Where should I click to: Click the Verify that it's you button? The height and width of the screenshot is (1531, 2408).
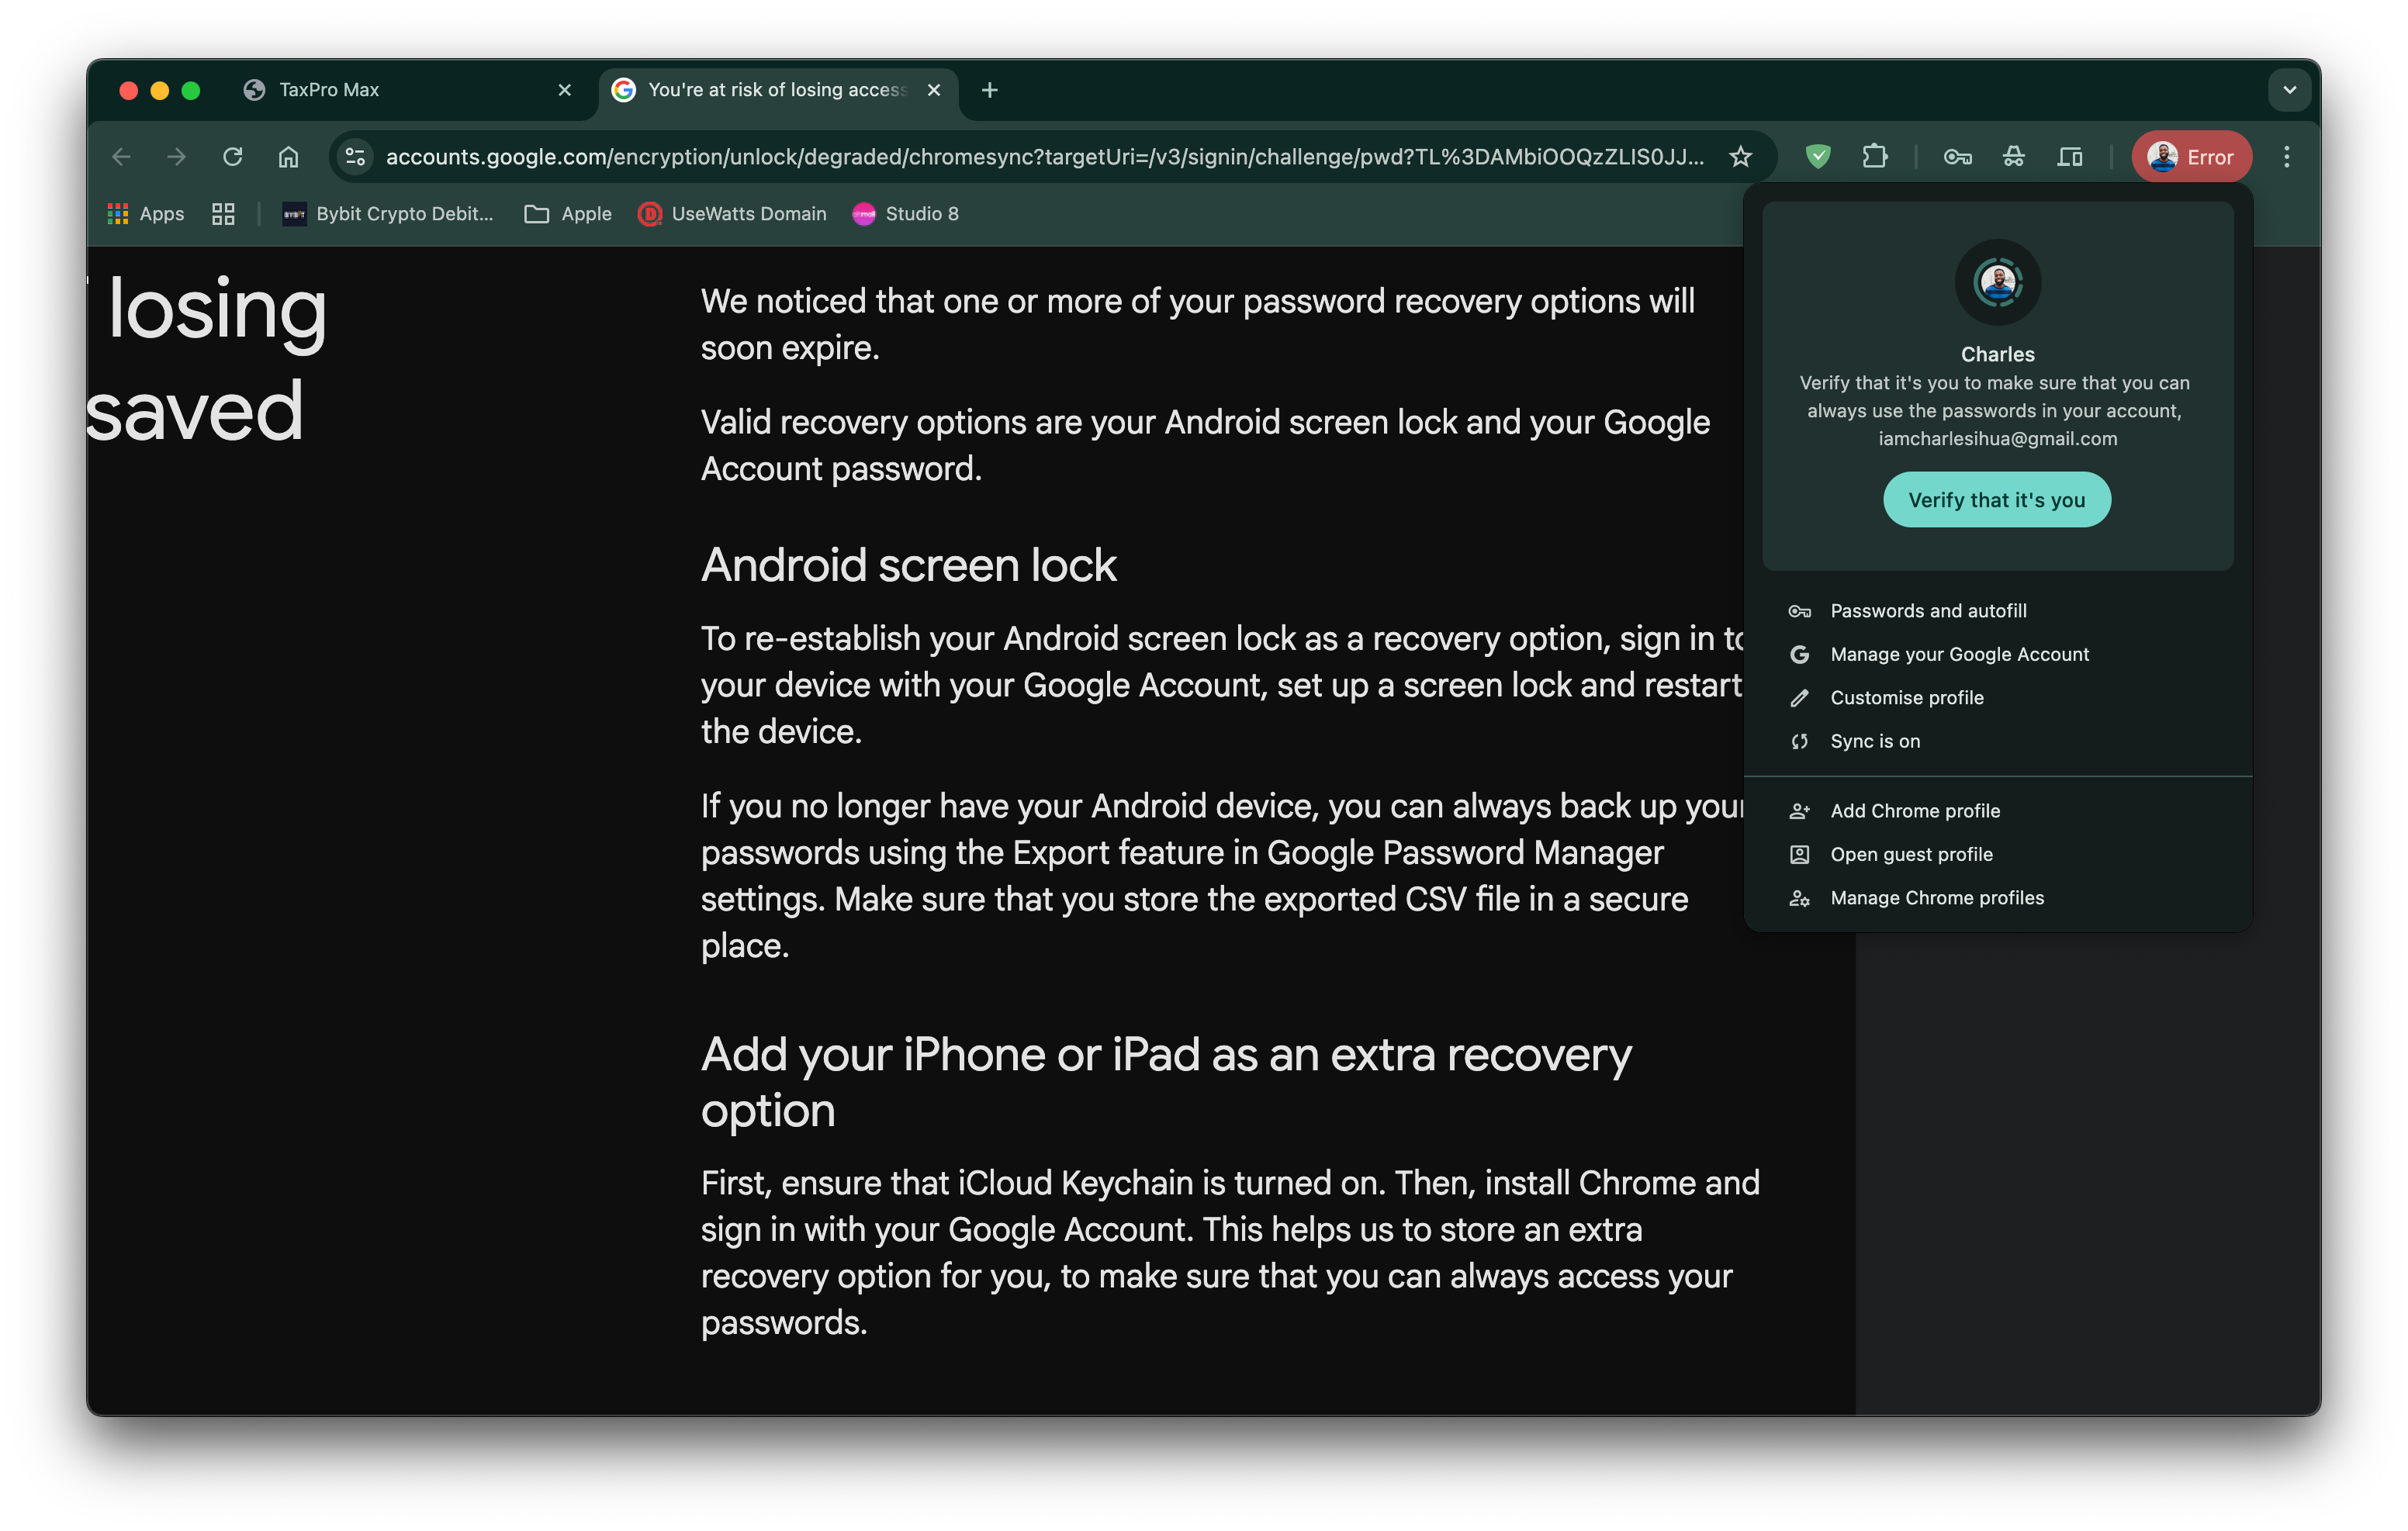pyautogui.click(x=1996, y=499)
